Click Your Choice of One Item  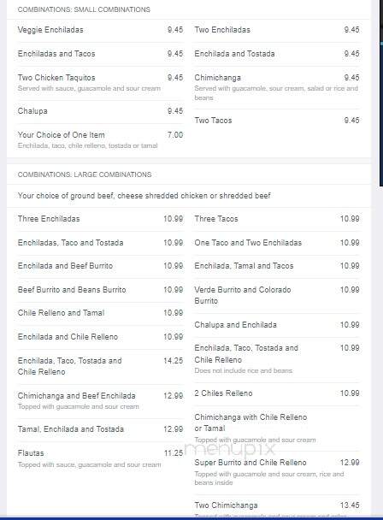61,135
